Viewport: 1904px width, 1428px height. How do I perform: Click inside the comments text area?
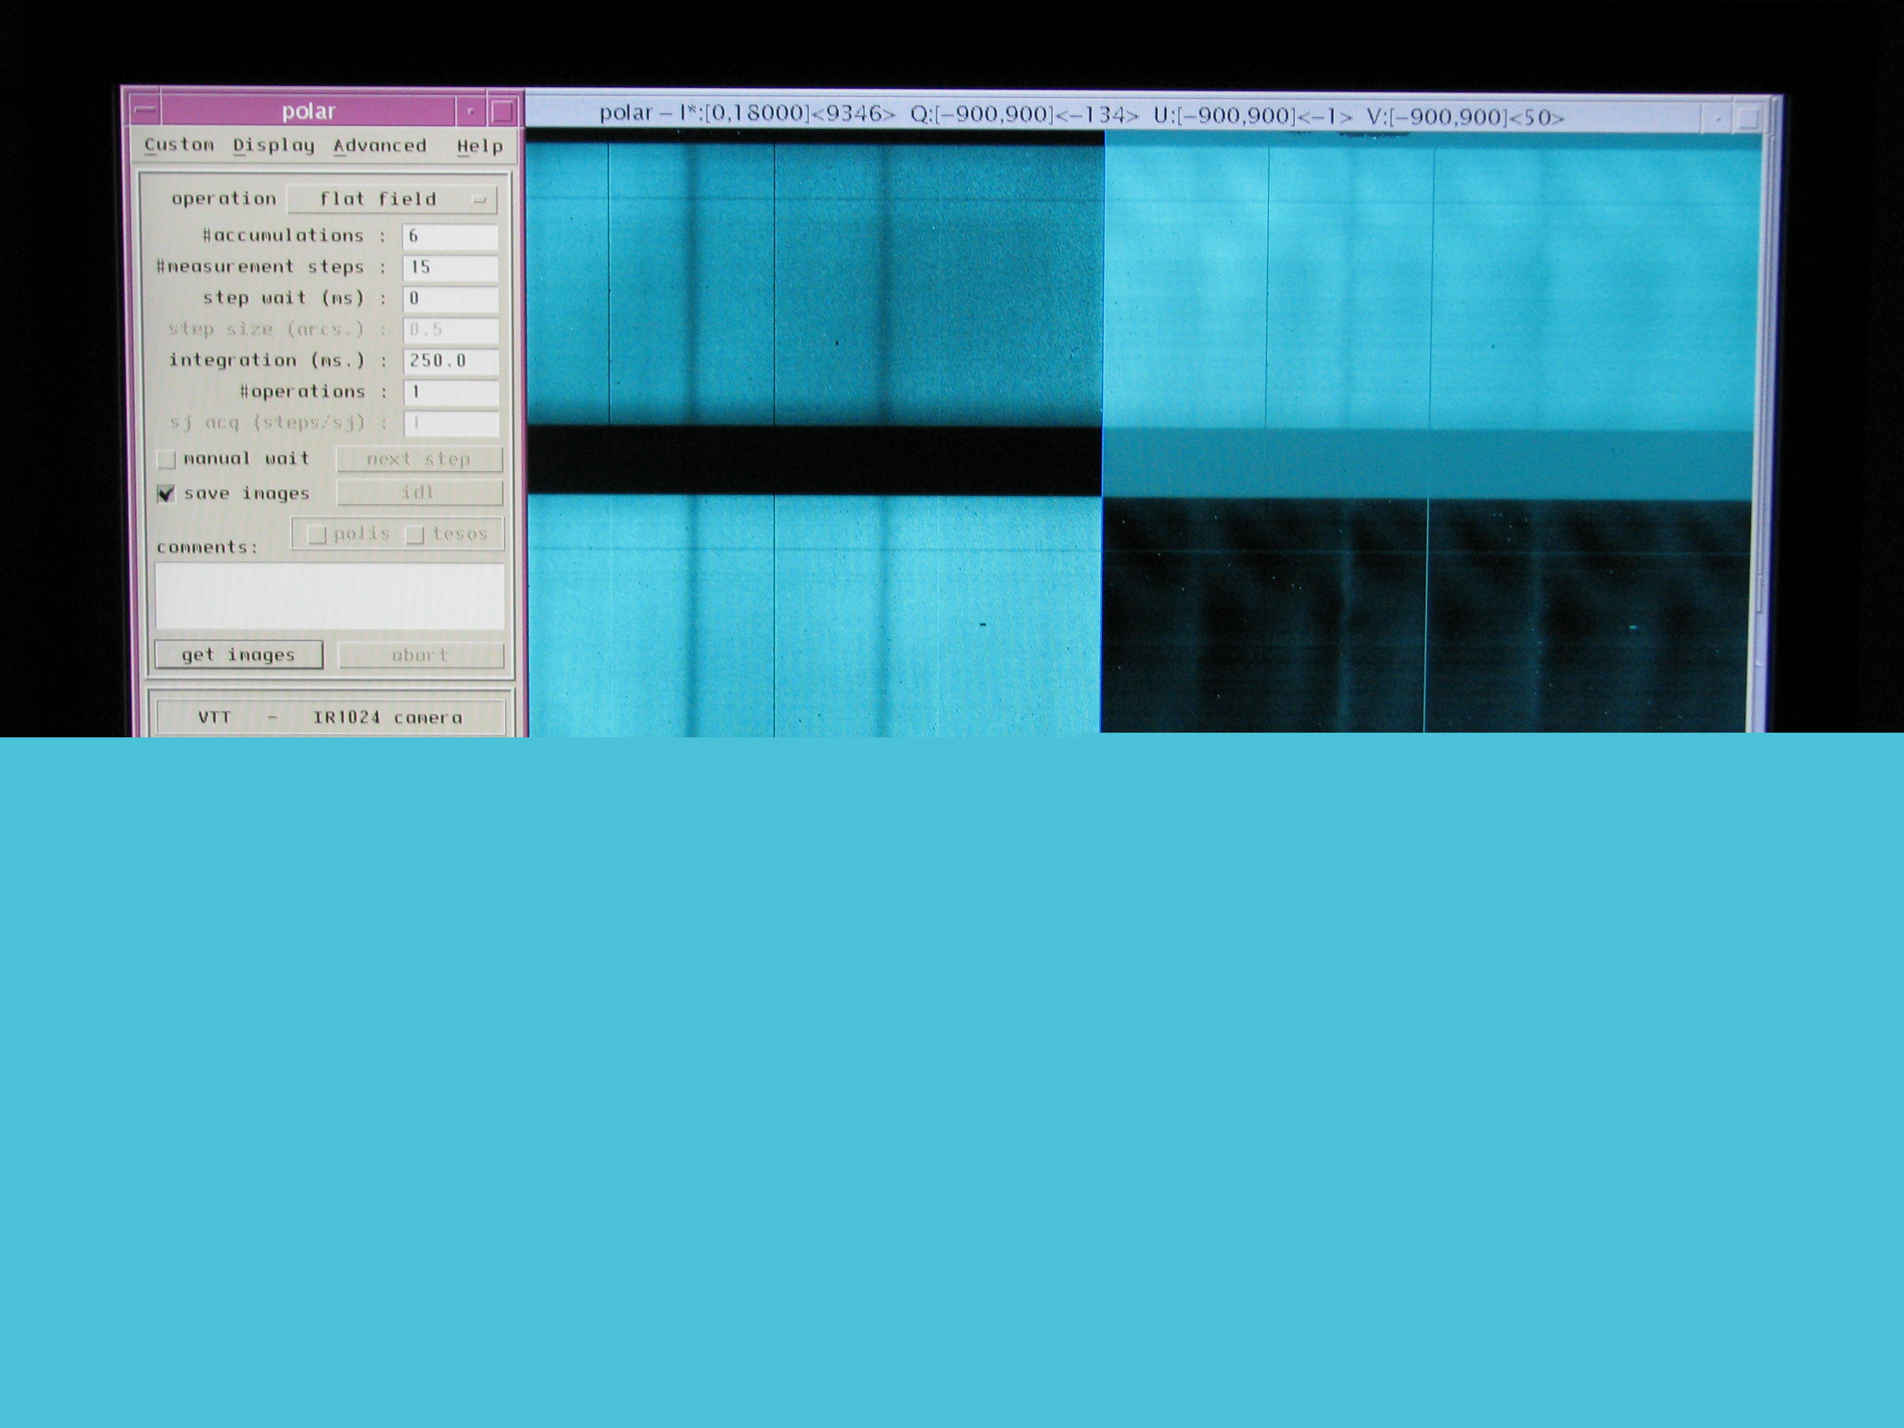[330, 596]
